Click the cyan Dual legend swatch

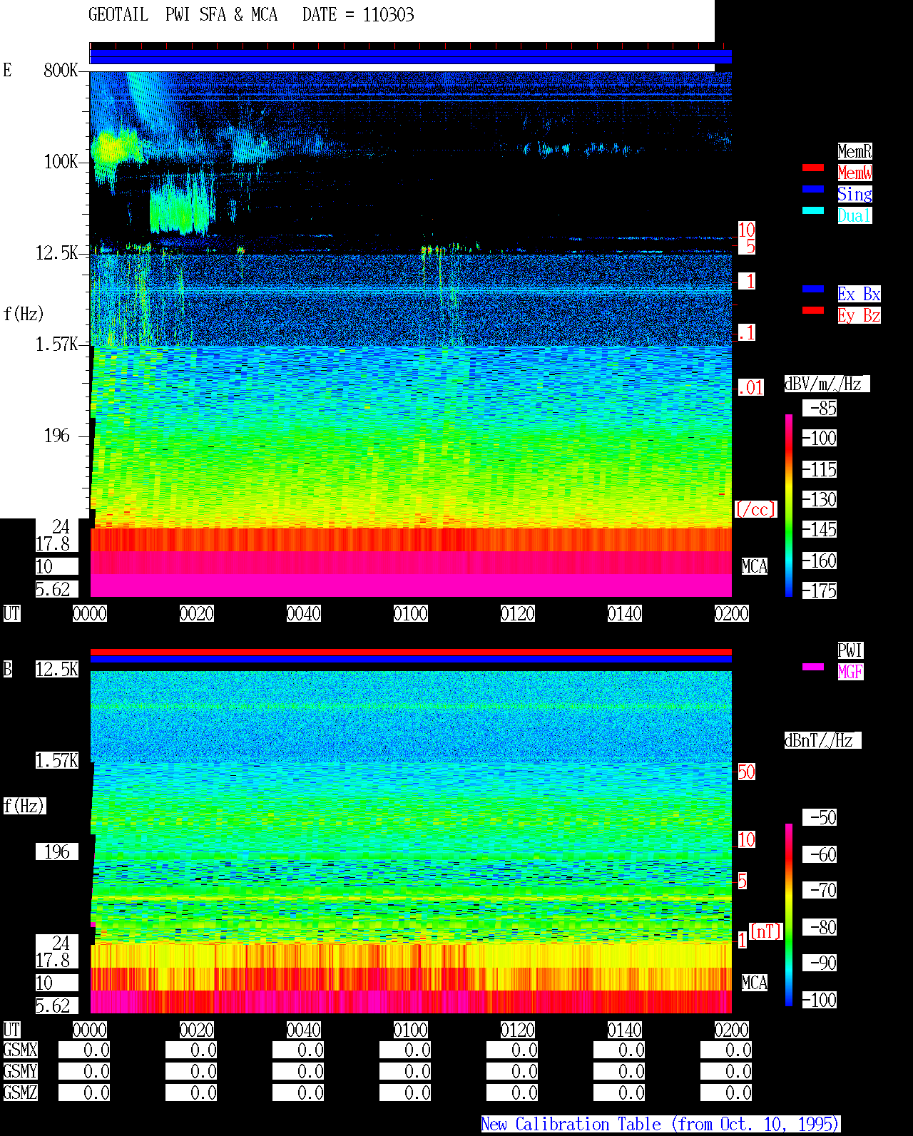(x=813, y=210)
